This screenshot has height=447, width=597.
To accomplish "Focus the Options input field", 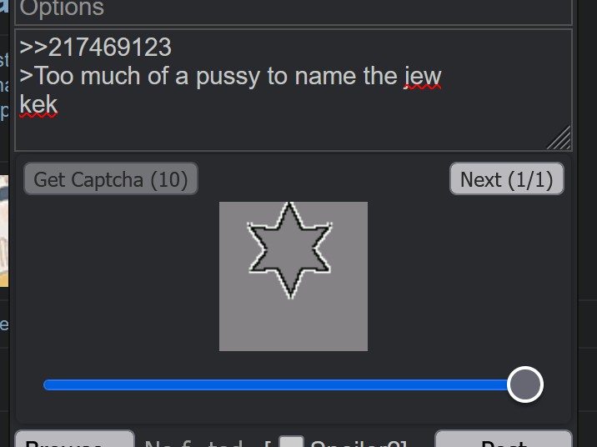I will coord(293,12).
